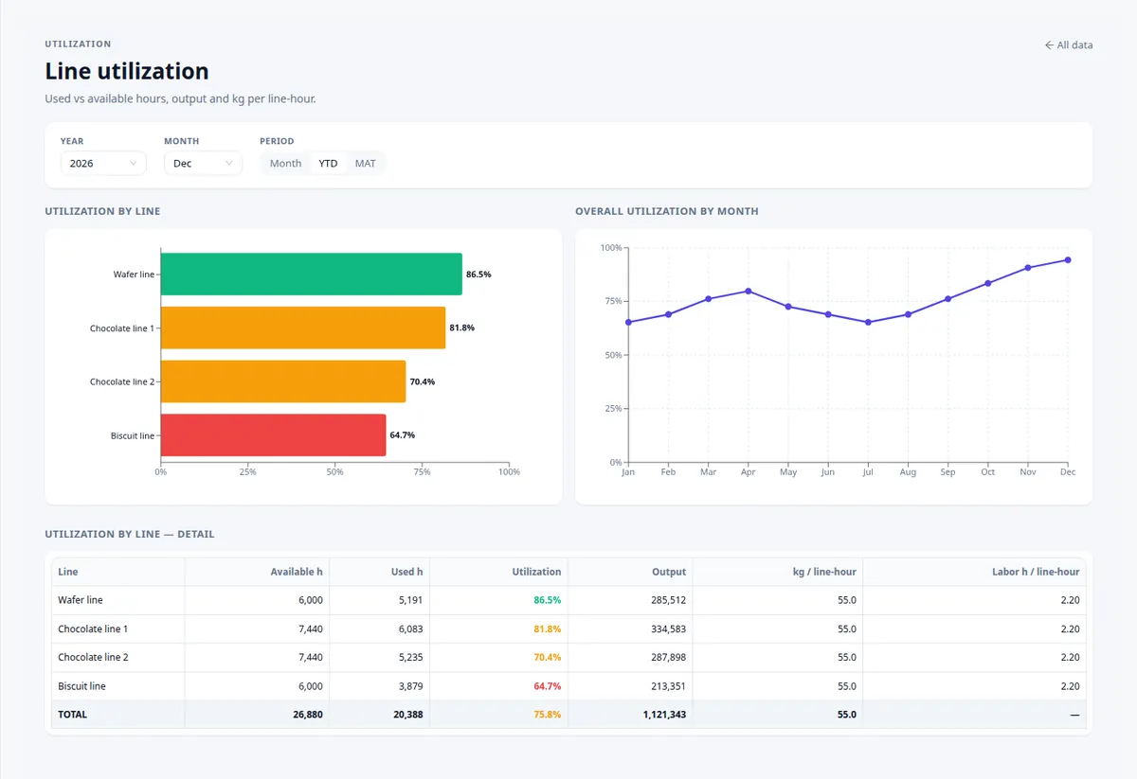Click the Line utilization page heading
This screenshot has width=1137, height=779.
tap(127, 71)
